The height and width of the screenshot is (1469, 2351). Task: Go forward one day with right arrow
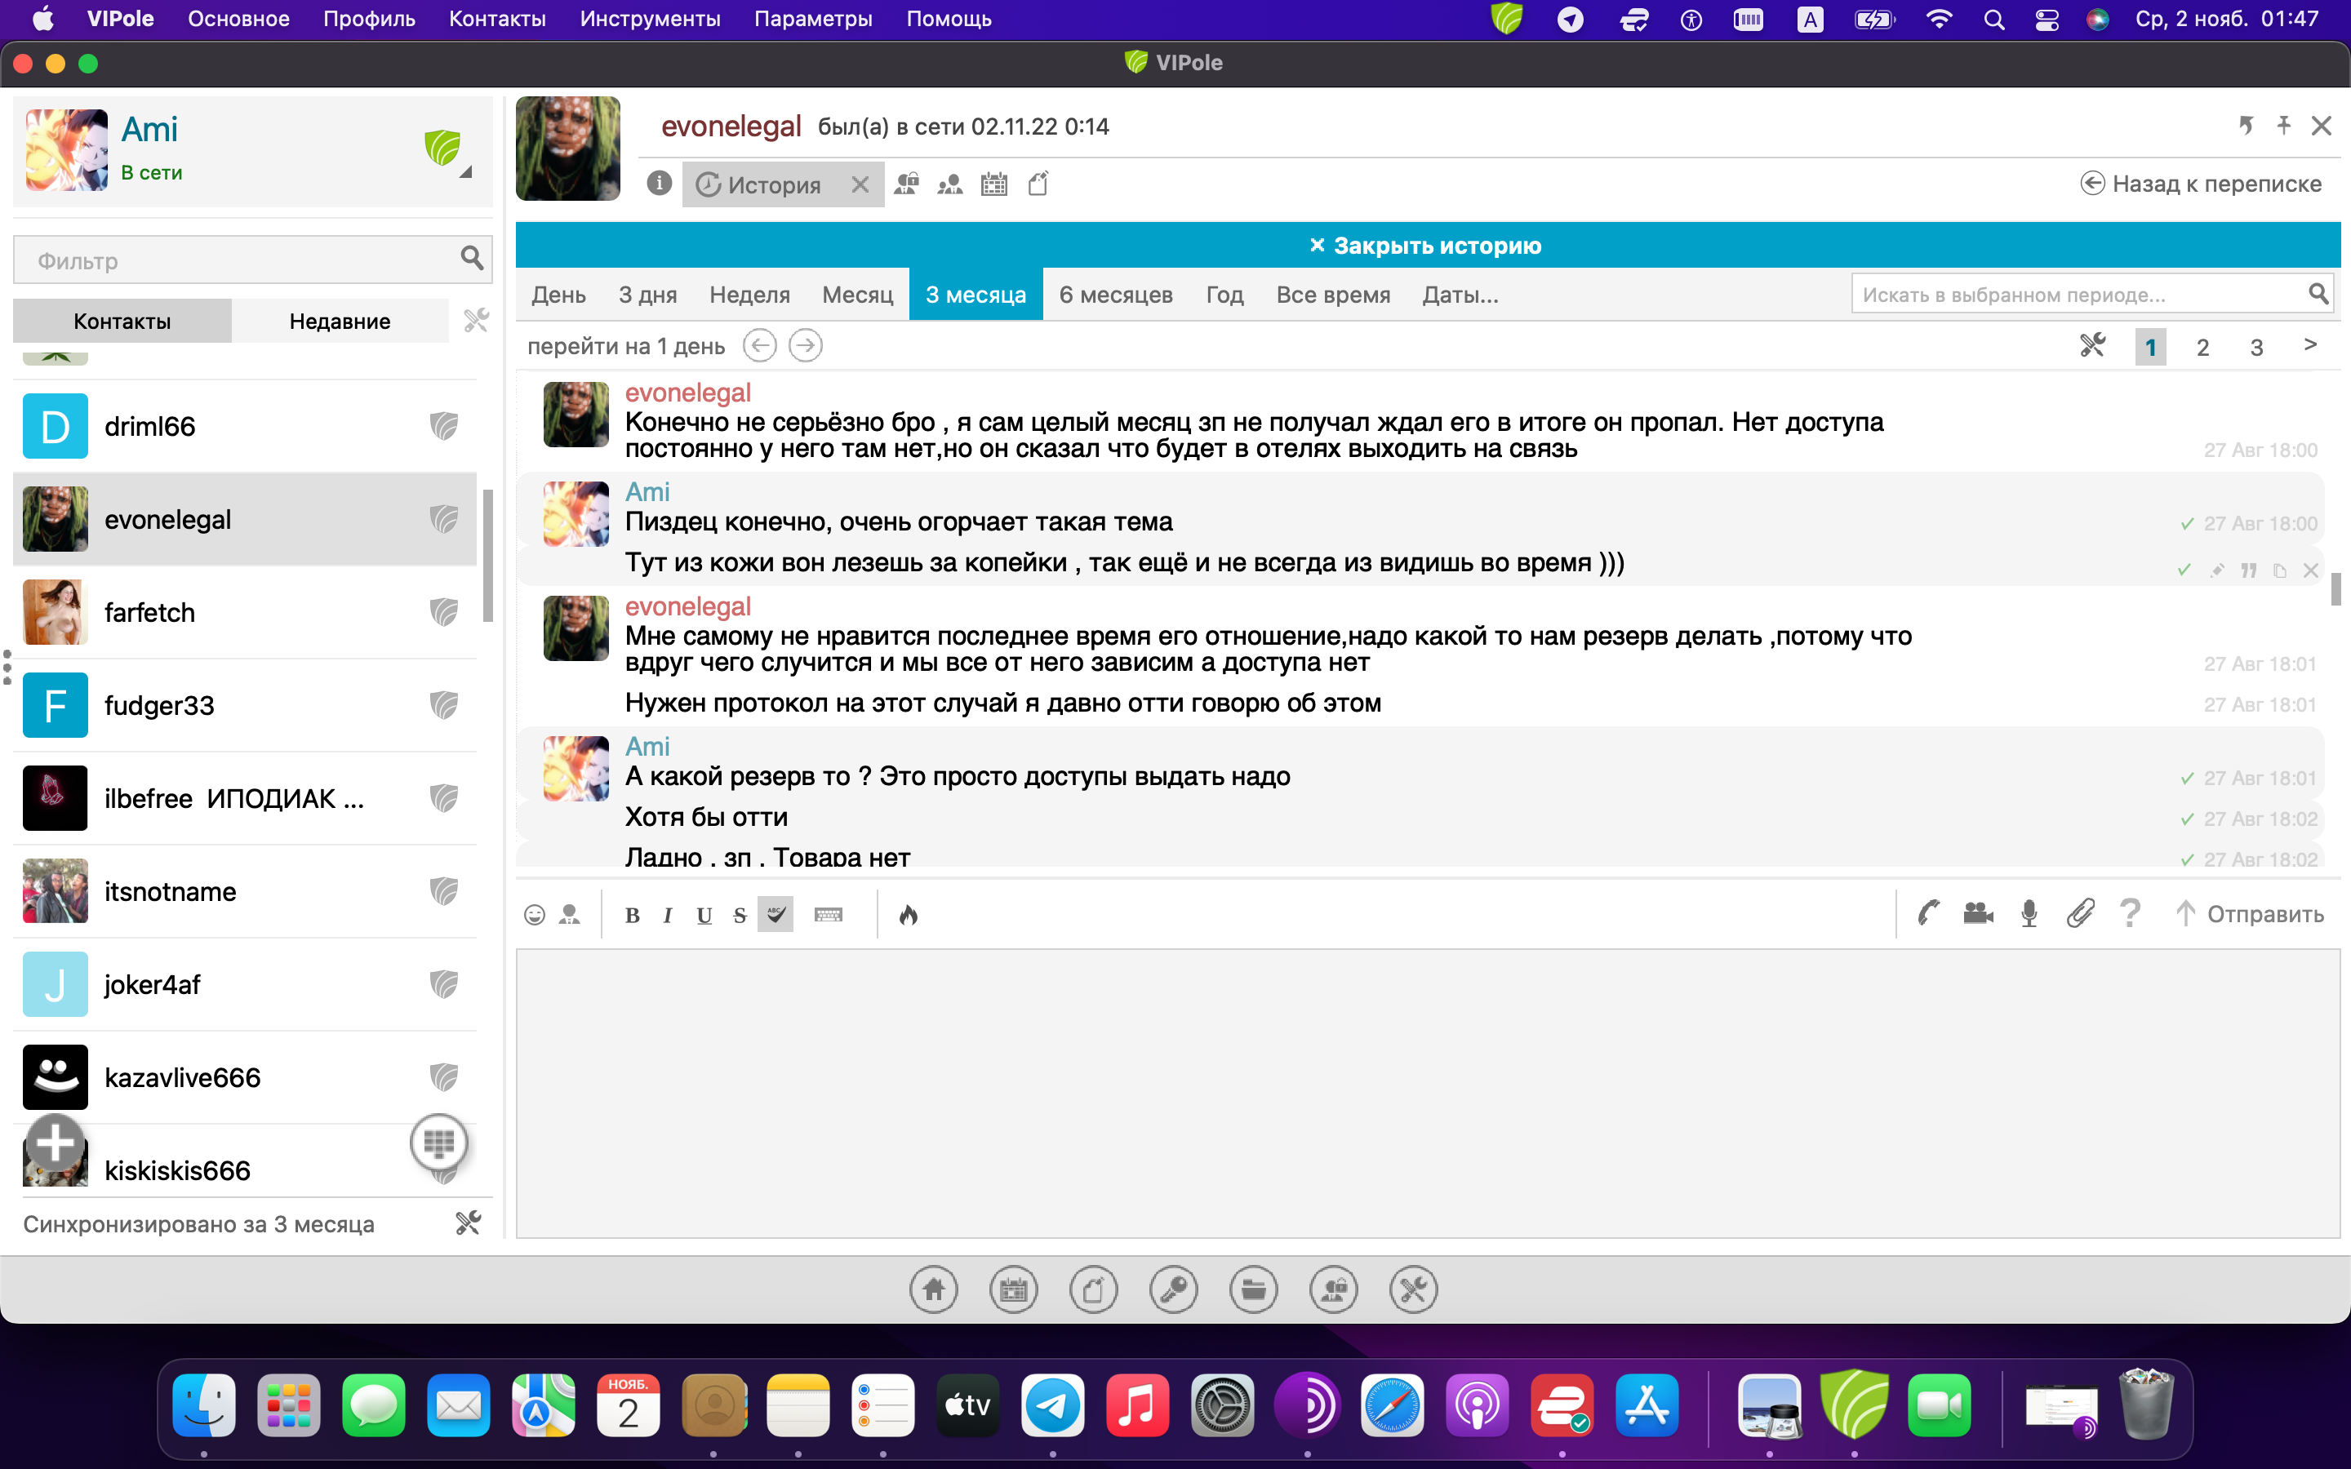(x=806, y=346)
